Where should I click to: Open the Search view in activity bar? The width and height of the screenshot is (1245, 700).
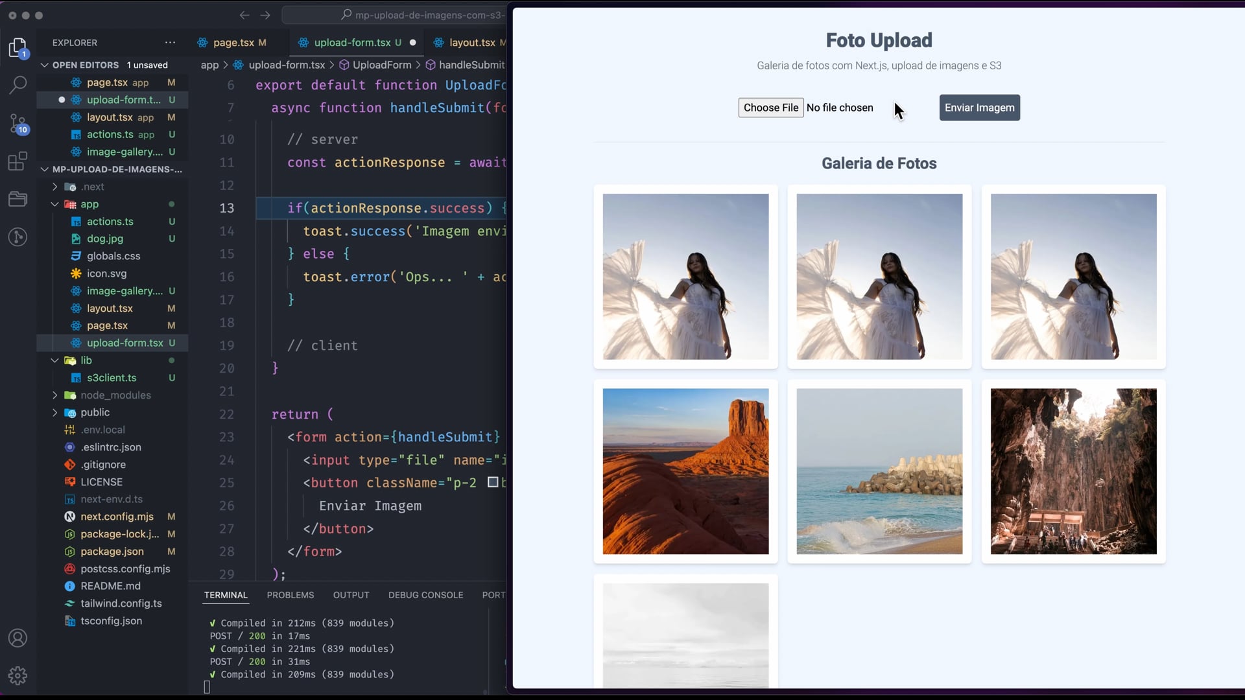[18, 84]
